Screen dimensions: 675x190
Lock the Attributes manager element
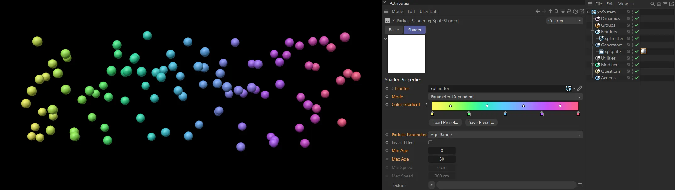(x=569, y=11)
